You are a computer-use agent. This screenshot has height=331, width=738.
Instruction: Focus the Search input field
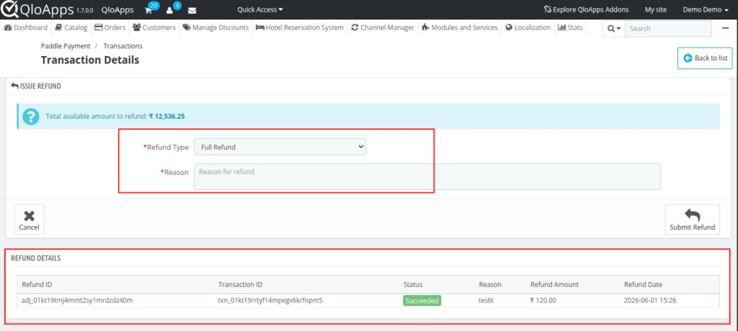tap(668, 29)
